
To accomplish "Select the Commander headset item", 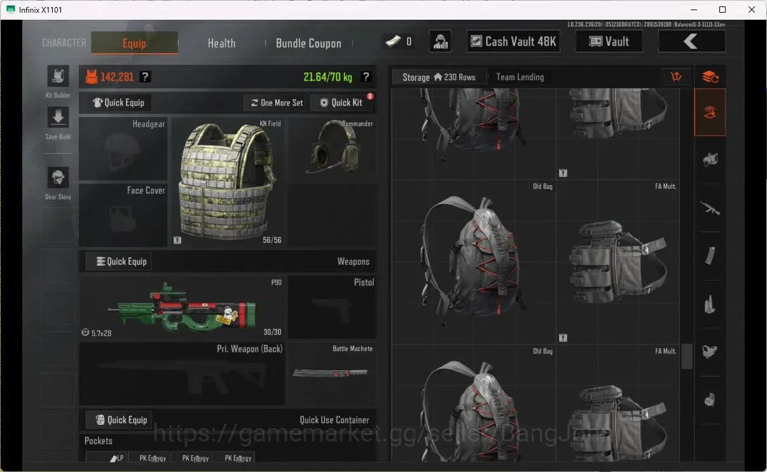I will pyautogui.click(x=332, y=149).
